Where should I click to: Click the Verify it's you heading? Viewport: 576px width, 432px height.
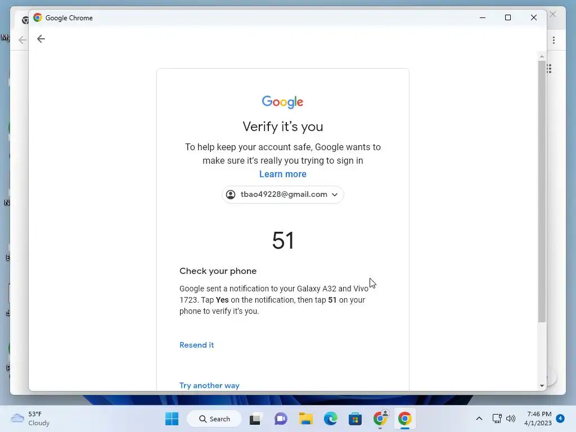[x=283, y=127]
